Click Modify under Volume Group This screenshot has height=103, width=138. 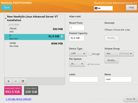(112, 60)
